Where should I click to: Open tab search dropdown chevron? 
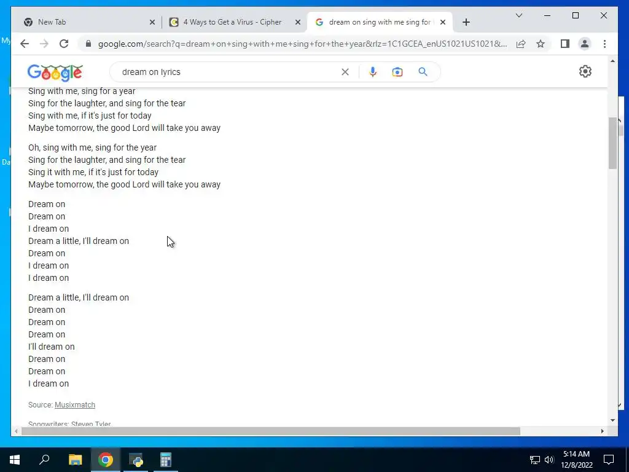(x=518, y=15)
